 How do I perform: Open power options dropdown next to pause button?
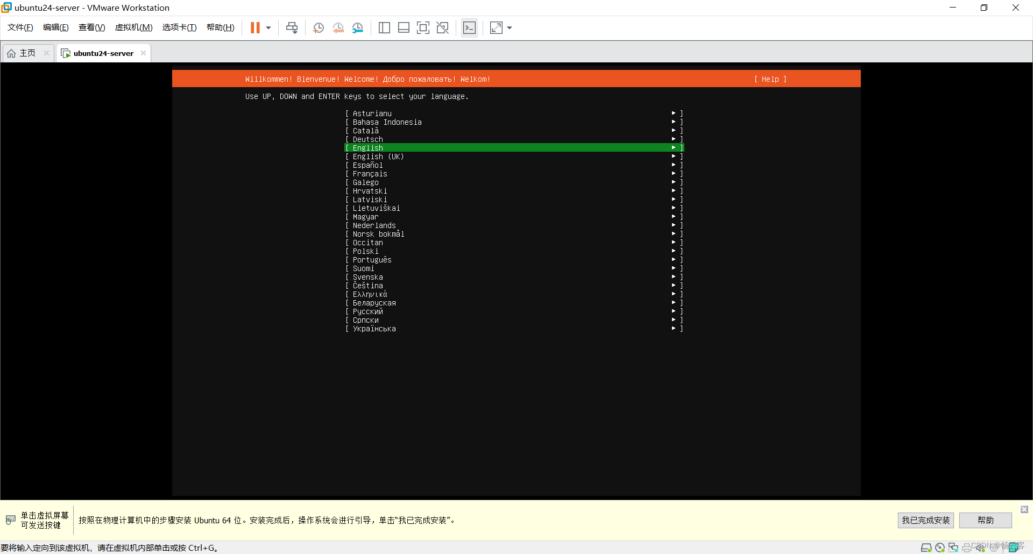tap(268, 27)
